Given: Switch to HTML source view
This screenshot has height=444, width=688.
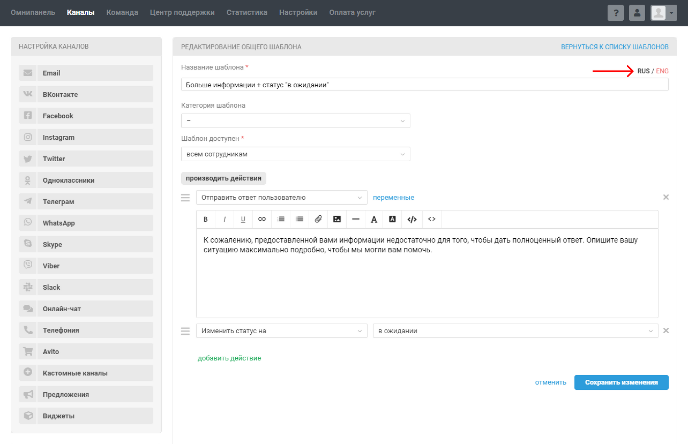Looking at the screenshot, I should point(432,219).
